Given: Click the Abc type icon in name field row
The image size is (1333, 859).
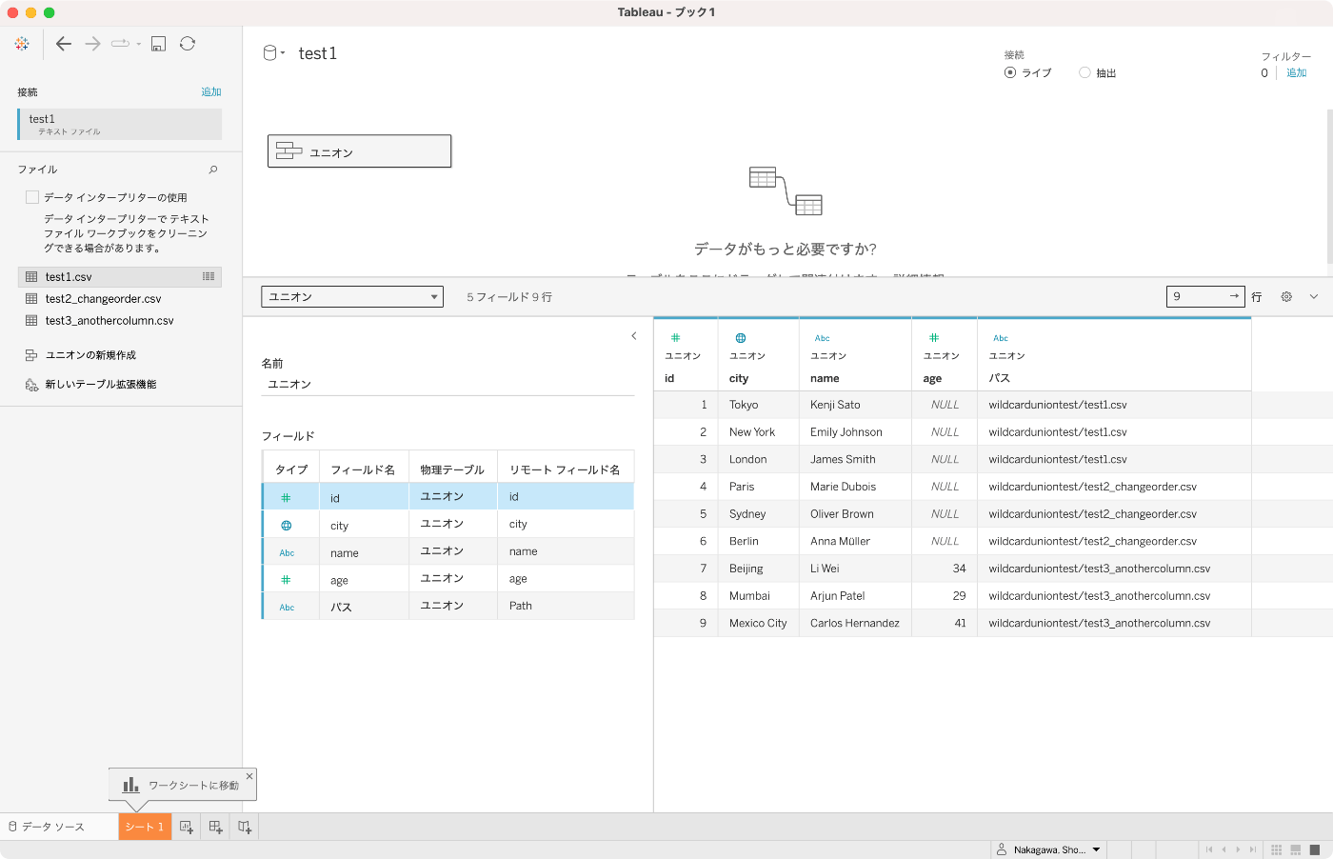Looking at the screenshot, I should [287, 553].
